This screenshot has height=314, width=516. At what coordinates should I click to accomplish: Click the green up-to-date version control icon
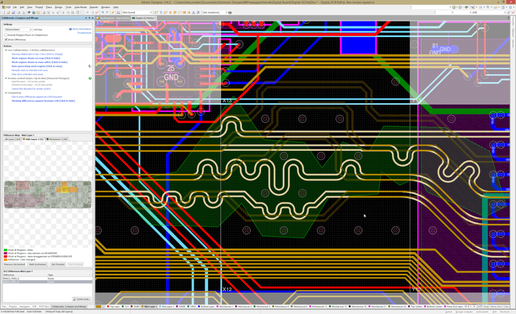pos(90,78)
